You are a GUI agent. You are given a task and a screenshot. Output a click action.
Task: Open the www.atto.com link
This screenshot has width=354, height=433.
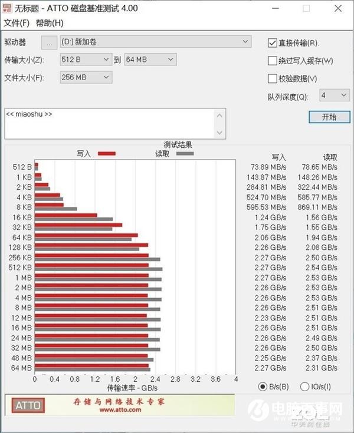[120, 410]
